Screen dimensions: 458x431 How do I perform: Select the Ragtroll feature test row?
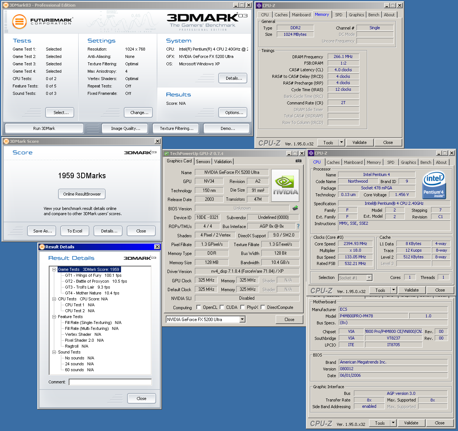77,346
